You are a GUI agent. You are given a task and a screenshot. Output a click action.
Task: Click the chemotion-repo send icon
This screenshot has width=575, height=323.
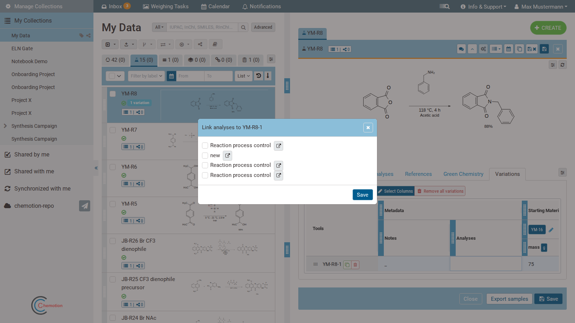[85, 206]
